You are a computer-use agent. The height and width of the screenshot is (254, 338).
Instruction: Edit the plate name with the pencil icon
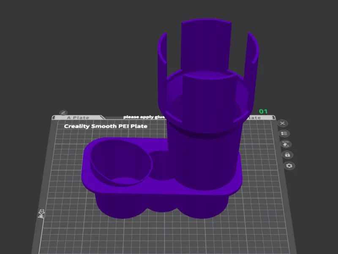click(x=63, y=113)
